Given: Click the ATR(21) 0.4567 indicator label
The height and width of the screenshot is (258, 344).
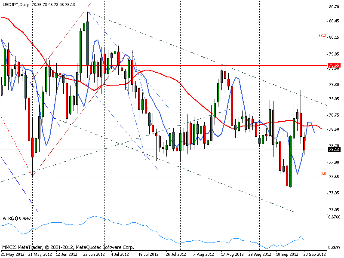Looking at the screenshot, I should pyautogui.click(x=17, y=218).
